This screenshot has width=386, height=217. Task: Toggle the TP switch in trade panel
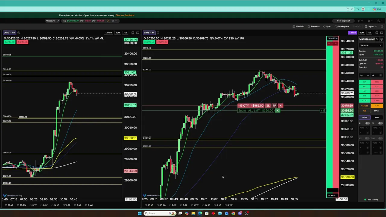380,123
